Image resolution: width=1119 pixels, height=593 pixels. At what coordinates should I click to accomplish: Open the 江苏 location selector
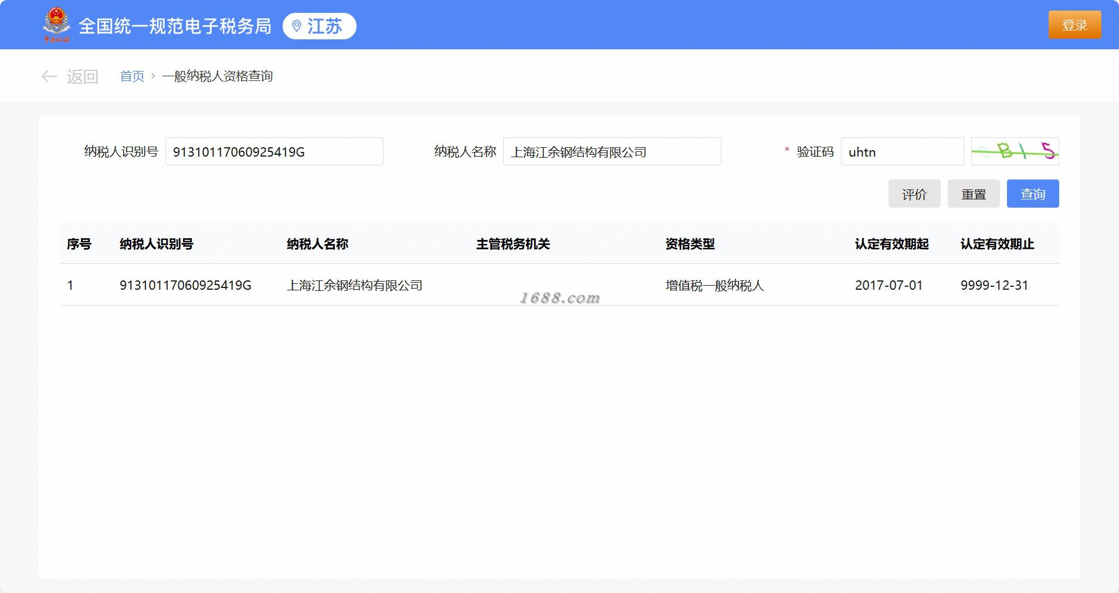(319, 26)
